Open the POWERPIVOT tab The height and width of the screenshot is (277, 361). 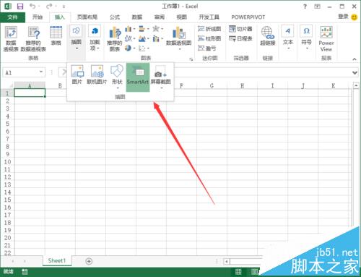pos(248,17)
